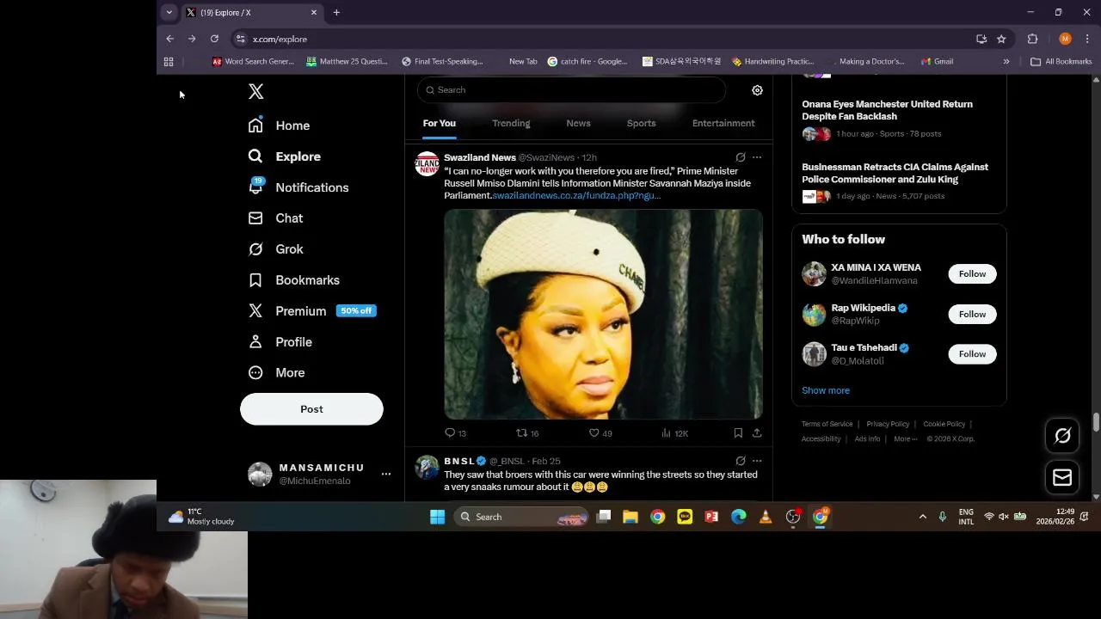Switch to the For You tab
The height and width of the screenshot is (619, 1101).
coord(439,123)
